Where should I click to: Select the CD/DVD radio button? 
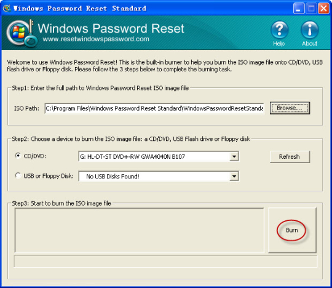pos(18,156)
